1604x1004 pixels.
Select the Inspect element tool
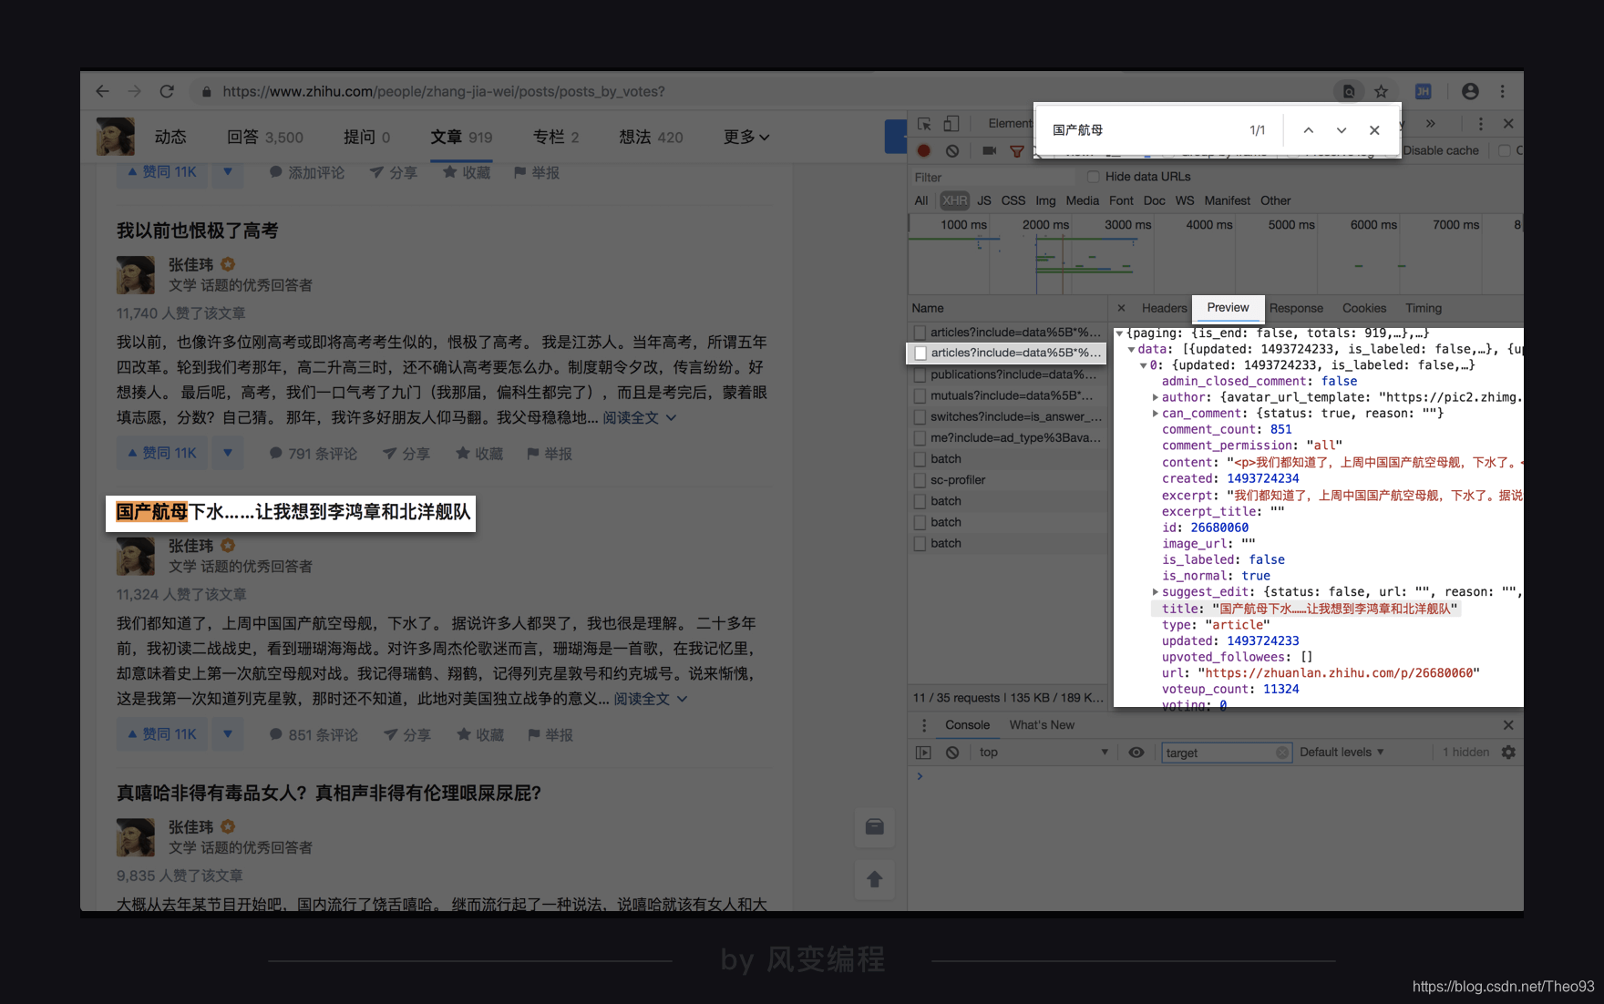pos(925,123)
